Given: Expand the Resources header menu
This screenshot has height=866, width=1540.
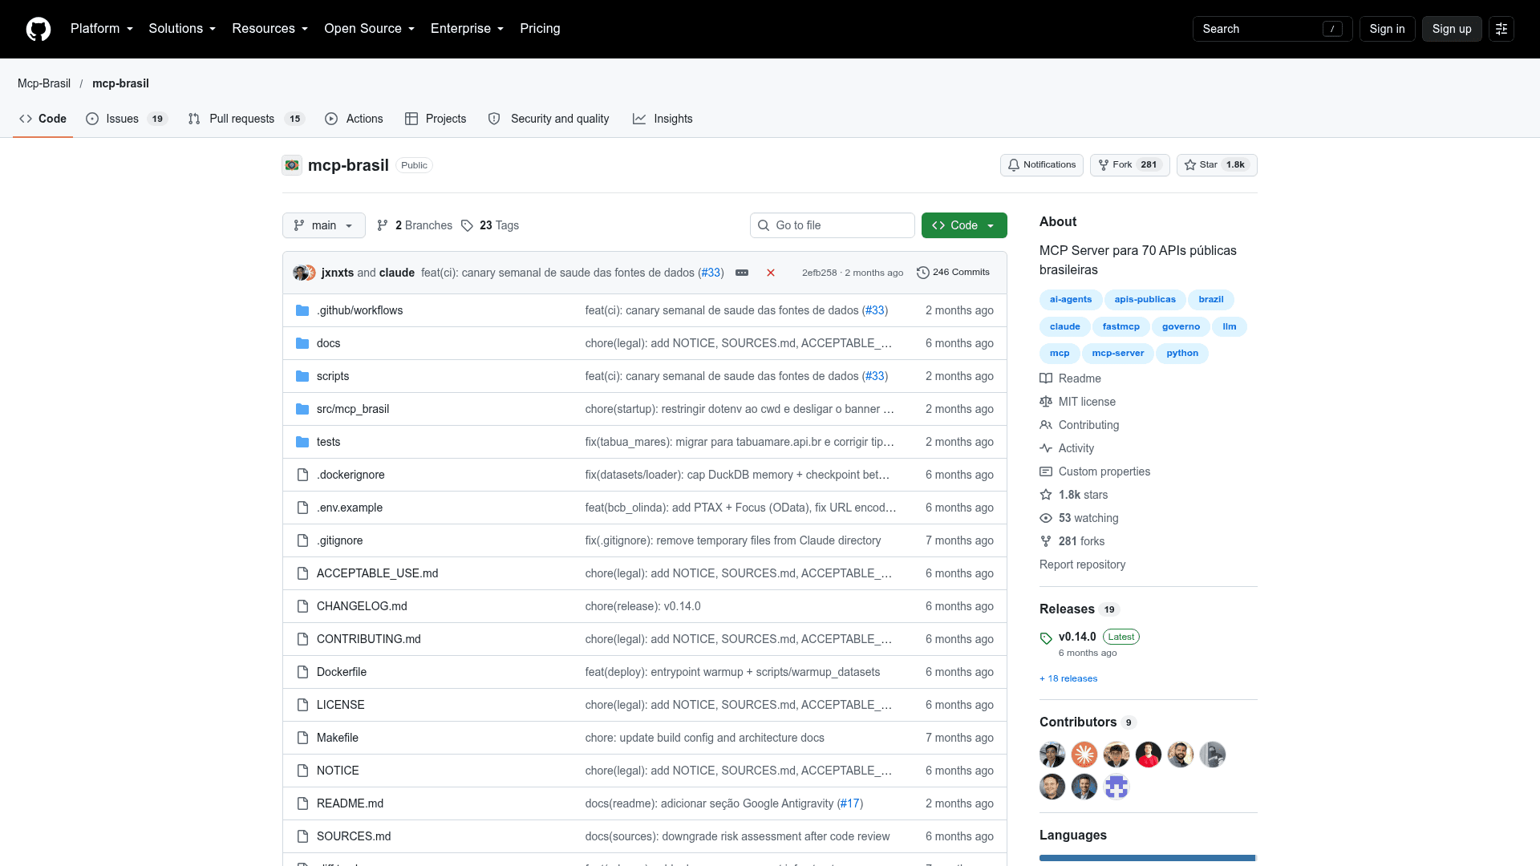Looking at the screenshot, I should (269, 29).
